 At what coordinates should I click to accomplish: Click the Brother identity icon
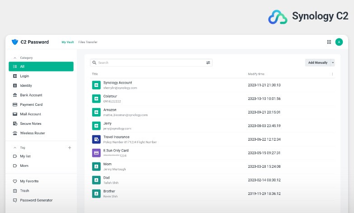[96, 194]
